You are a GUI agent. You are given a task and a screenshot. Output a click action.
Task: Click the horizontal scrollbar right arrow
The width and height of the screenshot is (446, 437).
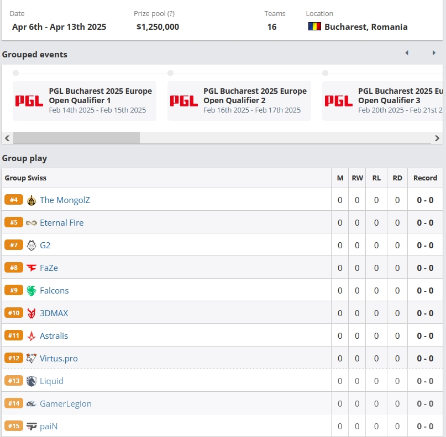(x=437, y=138)
